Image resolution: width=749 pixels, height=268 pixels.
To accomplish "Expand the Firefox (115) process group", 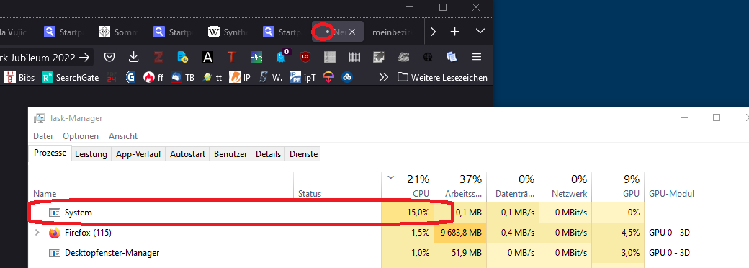I will (x=37, y=233).
